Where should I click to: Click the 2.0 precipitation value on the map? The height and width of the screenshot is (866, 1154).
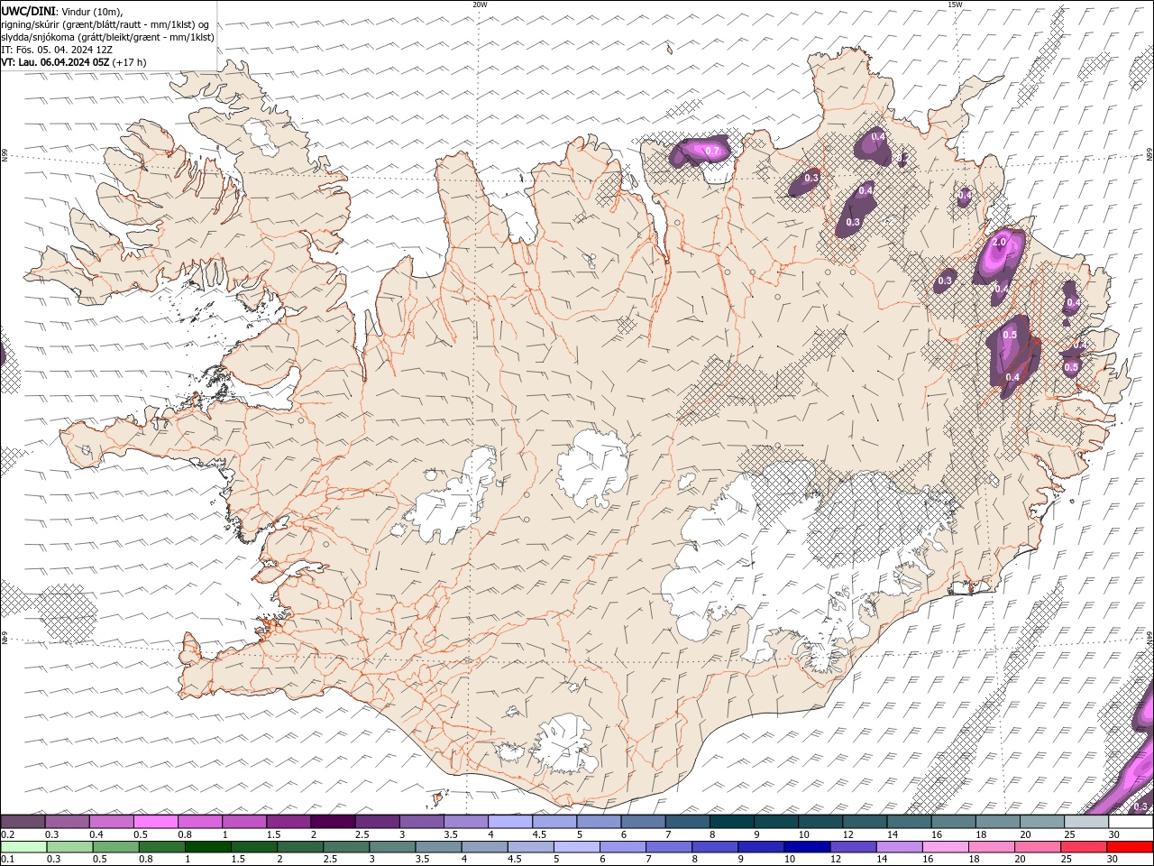click(x=999, y=243)
